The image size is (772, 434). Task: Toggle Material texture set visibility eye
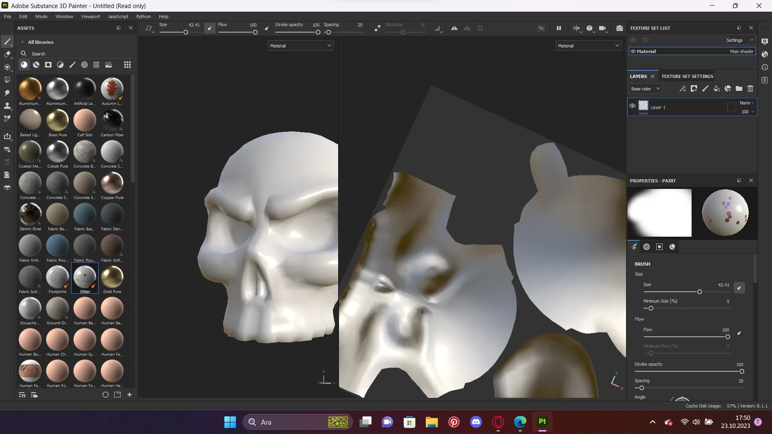(633, 51)
